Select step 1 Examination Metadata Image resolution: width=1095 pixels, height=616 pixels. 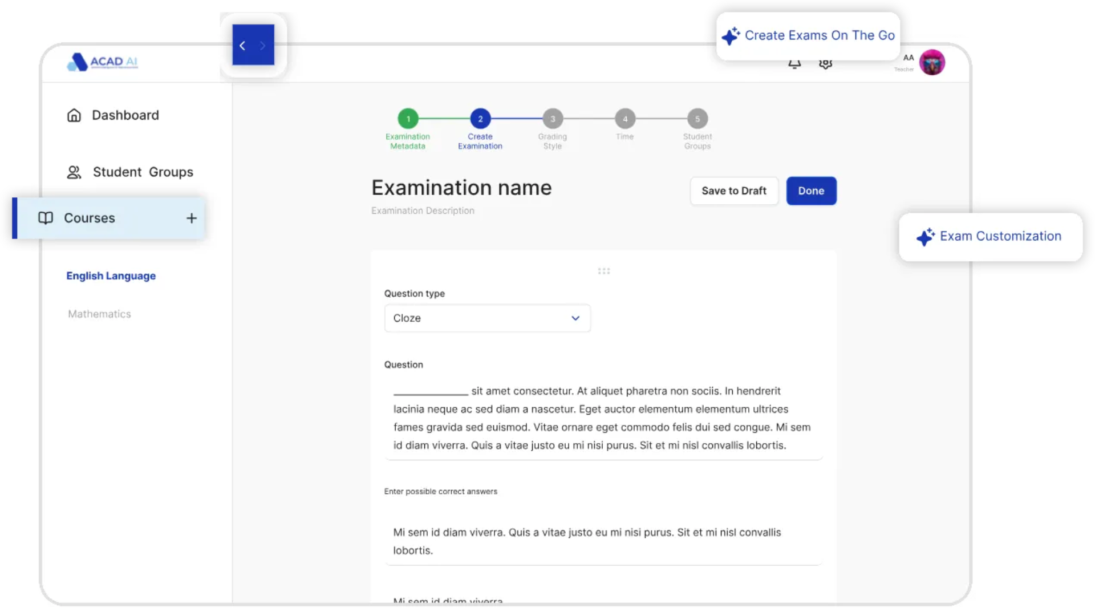408,119
